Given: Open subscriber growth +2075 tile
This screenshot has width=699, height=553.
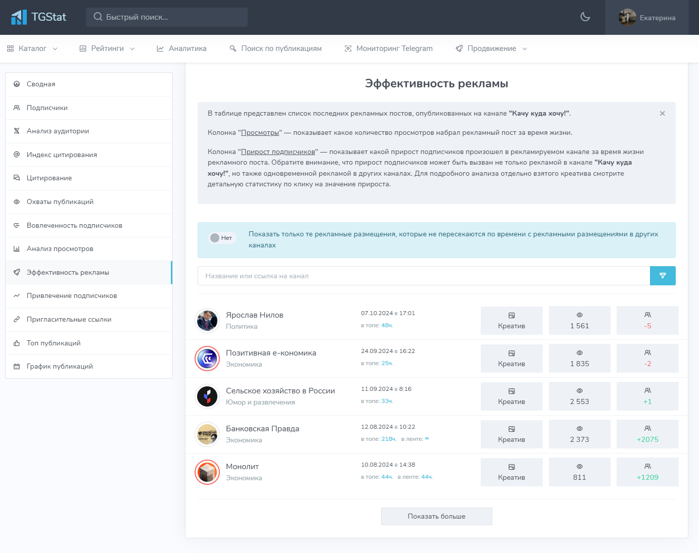Looking at the screenshot, I should 647,434.
